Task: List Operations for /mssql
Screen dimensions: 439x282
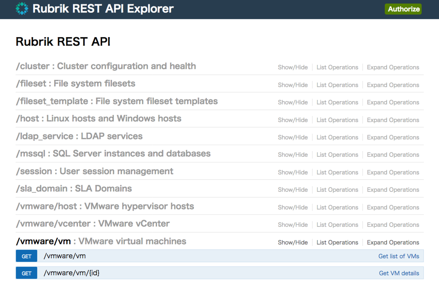Action: [x=337, y=155]
